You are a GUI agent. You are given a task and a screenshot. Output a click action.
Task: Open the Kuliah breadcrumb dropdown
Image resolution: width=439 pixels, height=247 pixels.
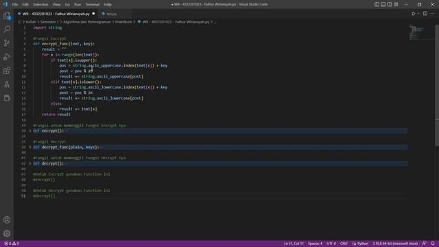31,22
